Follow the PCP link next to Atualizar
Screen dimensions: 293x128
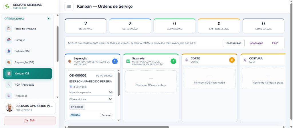[x=275, y=43]
